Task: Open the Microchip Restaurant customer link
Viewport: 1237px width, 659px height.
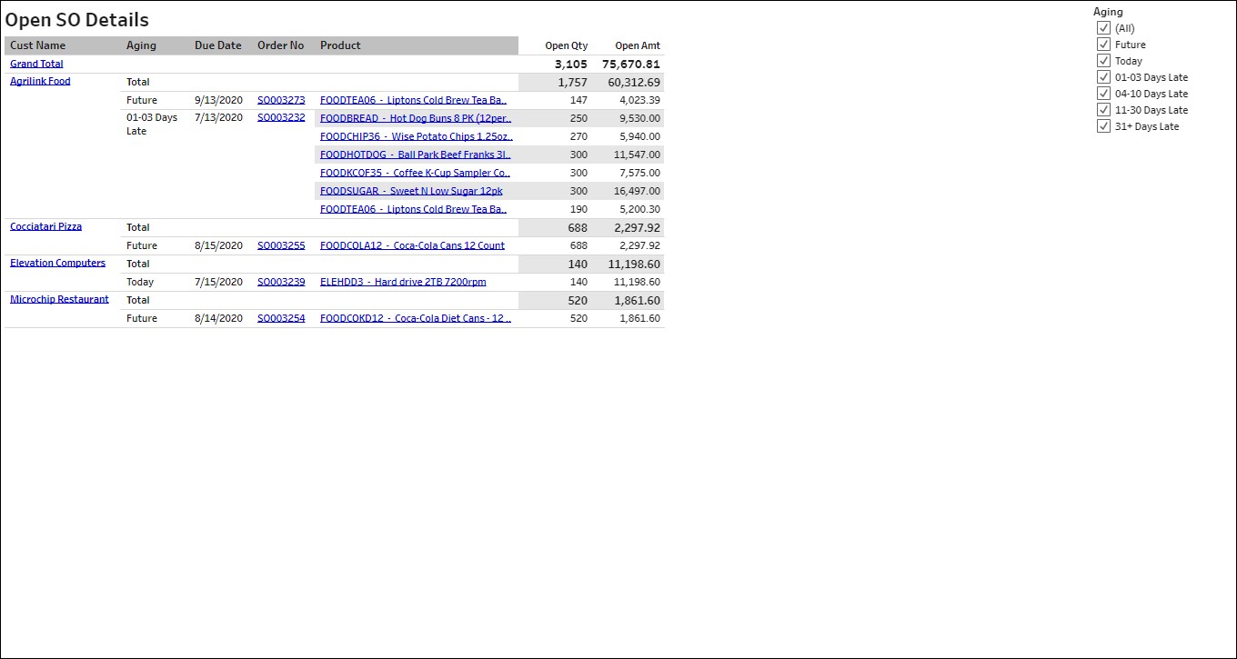Action: coord(59,299)
